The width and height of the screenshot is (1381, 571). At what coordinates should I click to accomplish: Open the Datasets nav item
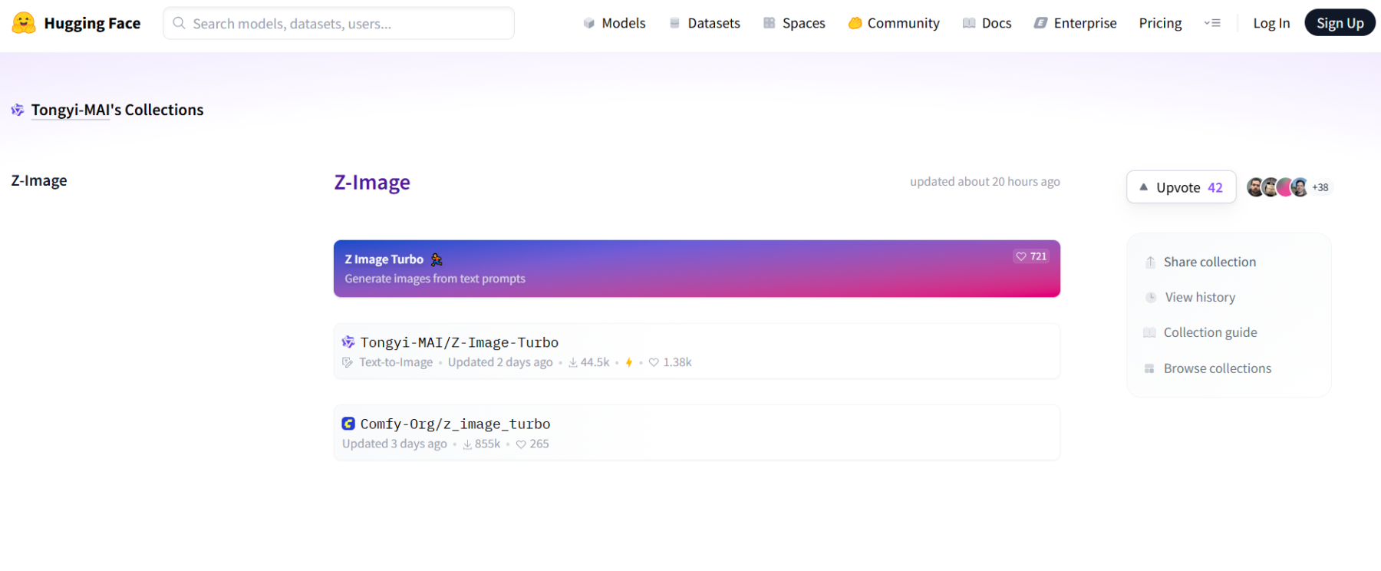704,23
